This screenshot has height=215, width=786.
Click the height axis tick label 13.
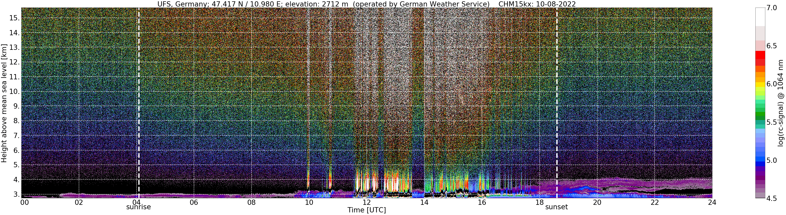point(14,47)
